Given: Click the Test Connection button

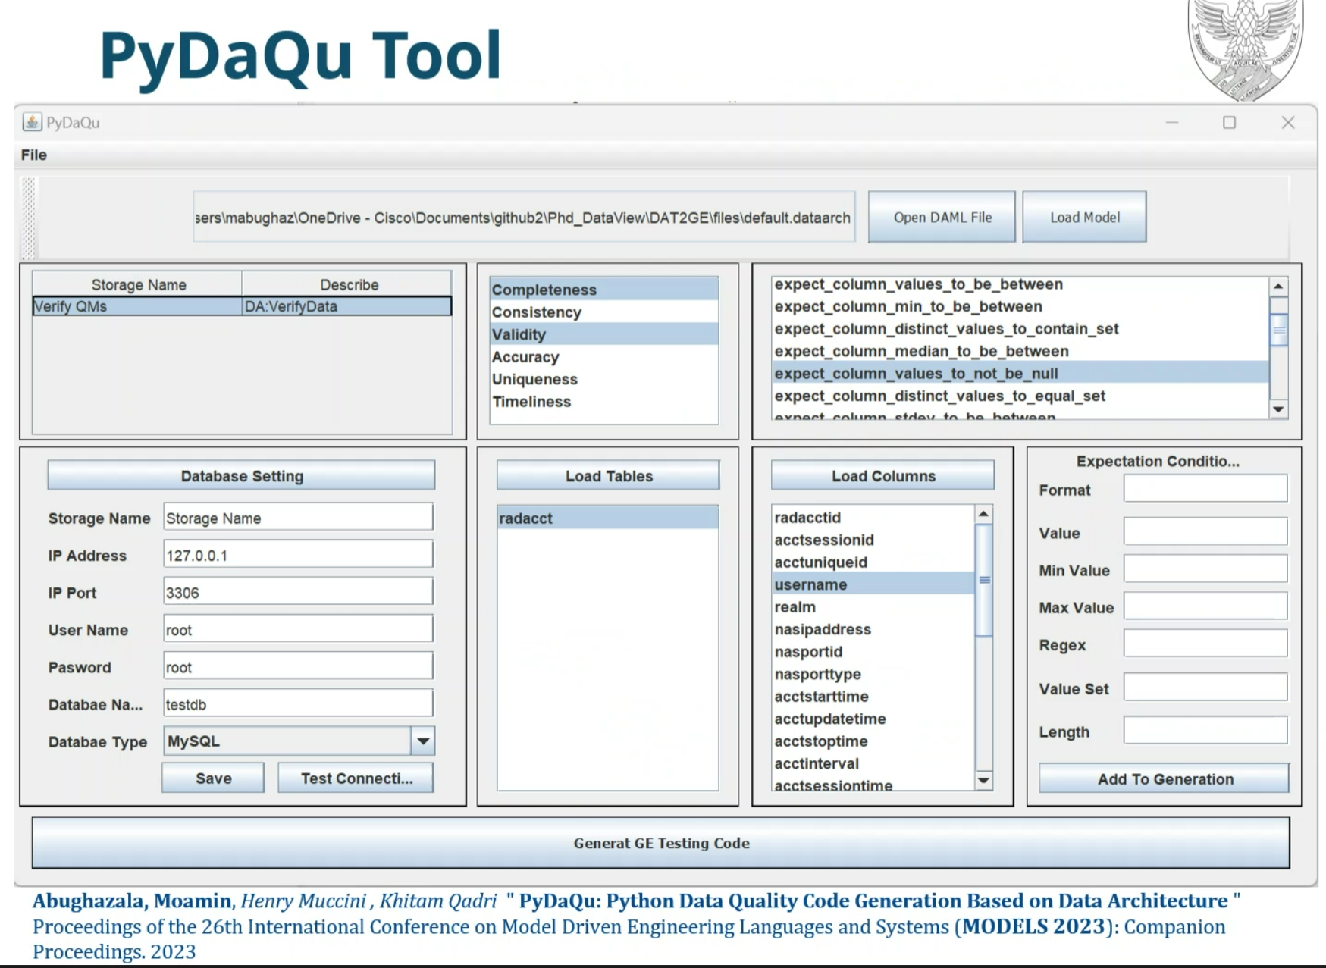Looking at the screenshot, I should [x=356, y=778].
